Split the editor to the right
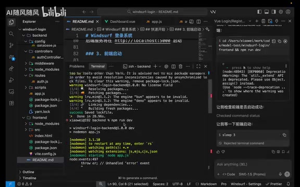This screenshot has width=300, height=187. coord(198,22)
